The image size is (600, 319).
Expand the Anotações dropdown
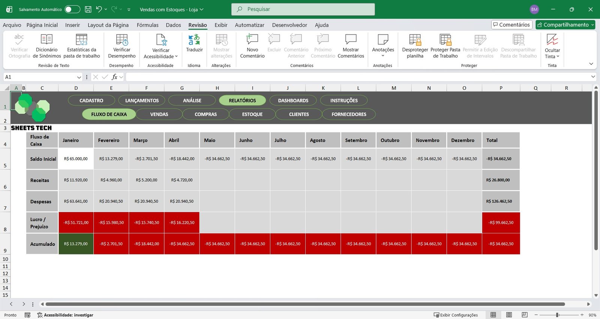click(383, 56)
